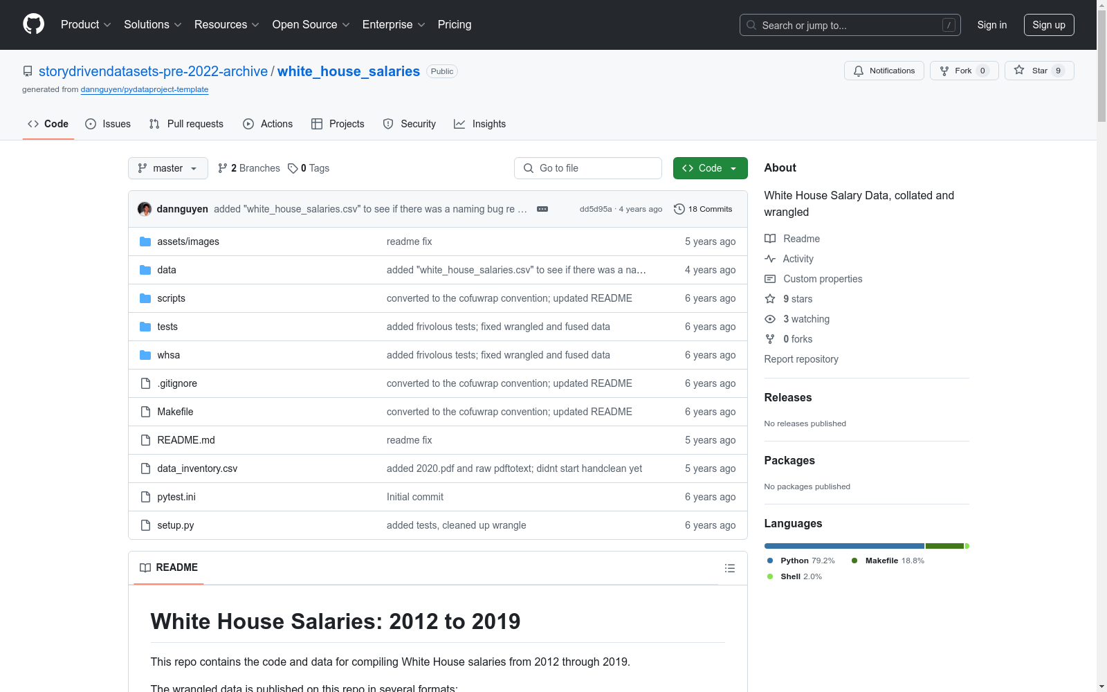Switch to the Pull requests tab
The image size is (1107, 692).
coord(186,124)
